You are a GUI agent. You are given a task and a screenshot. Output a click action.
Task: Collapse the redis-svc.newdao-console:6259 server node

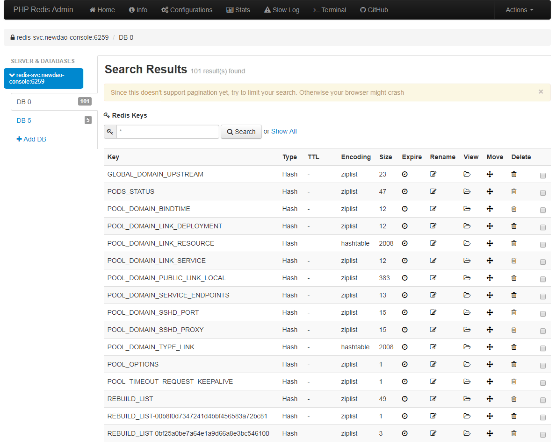43,78
